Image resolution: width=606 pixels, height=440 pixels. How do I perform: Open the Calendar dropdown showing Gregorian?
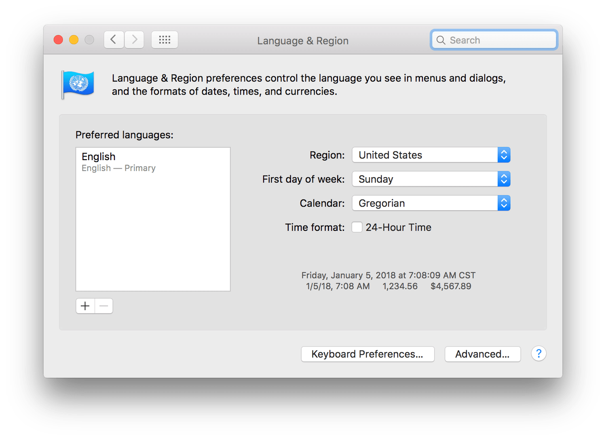(x=431, y=203)
